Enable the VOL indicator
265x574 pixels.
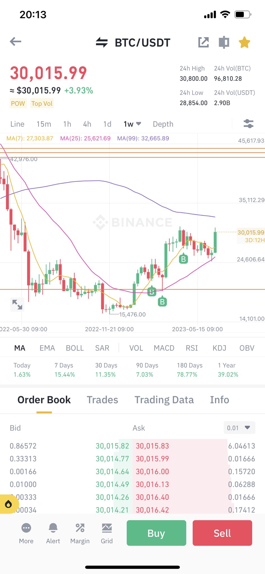136,348
